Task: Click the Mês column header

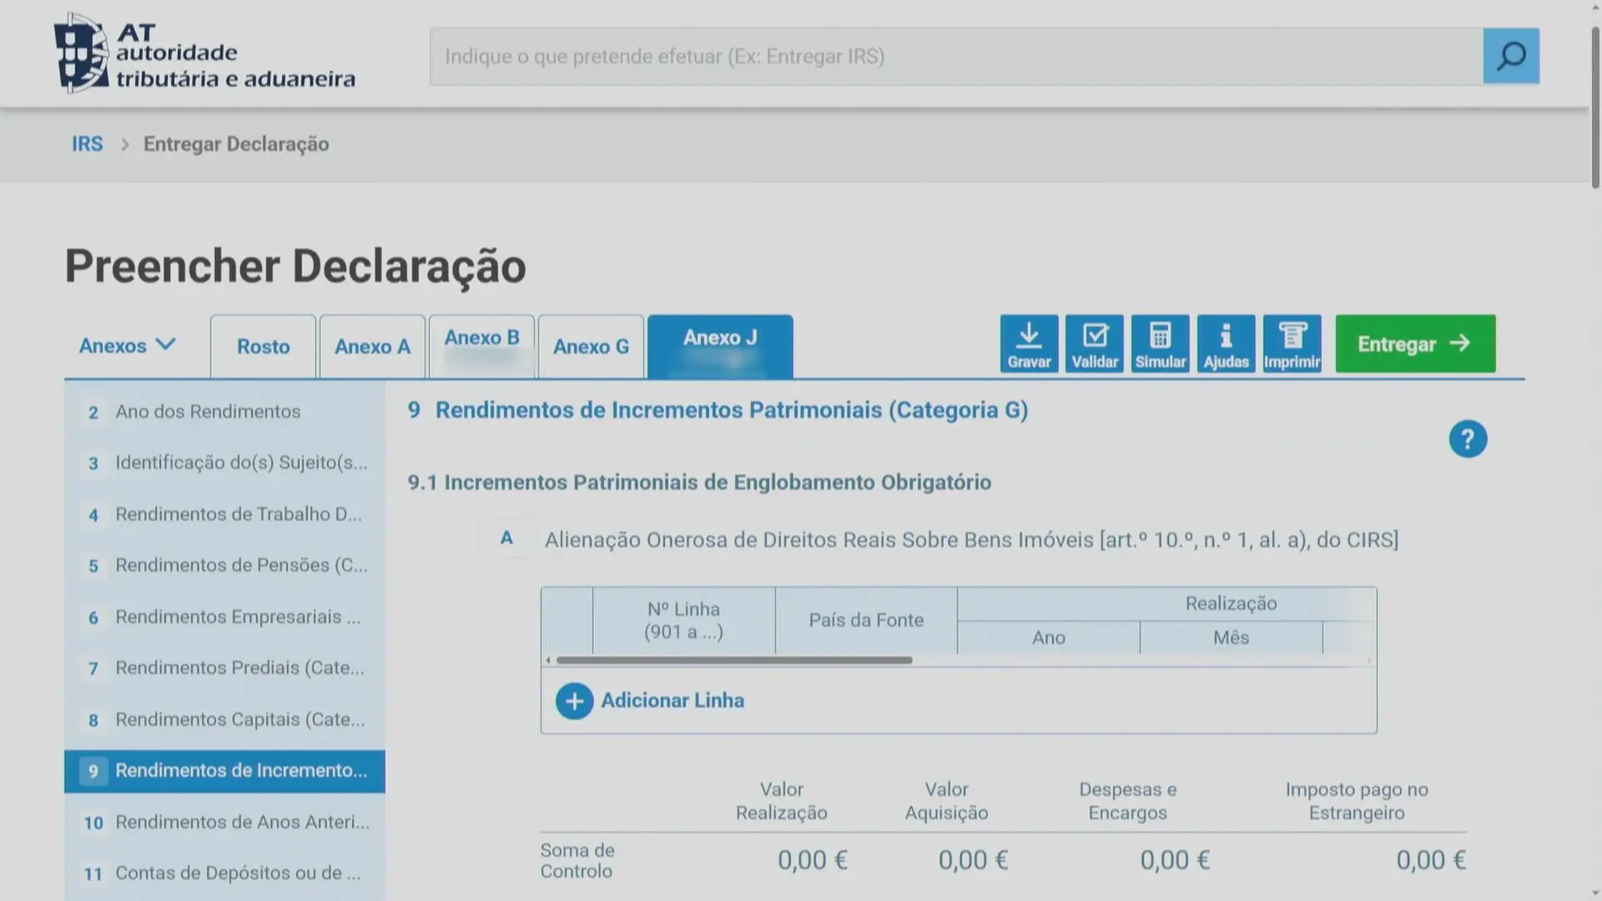Action: [1232, 638]
